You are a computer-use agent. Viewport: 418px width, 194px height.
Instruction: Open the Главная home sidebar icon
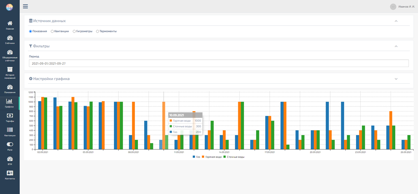tap(10, 24)
